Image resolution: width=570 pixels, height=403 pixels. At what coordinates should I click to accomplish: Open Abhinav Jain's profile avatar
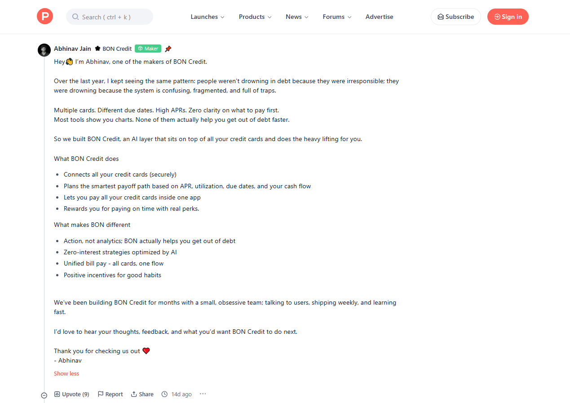[x=44, y=50]
